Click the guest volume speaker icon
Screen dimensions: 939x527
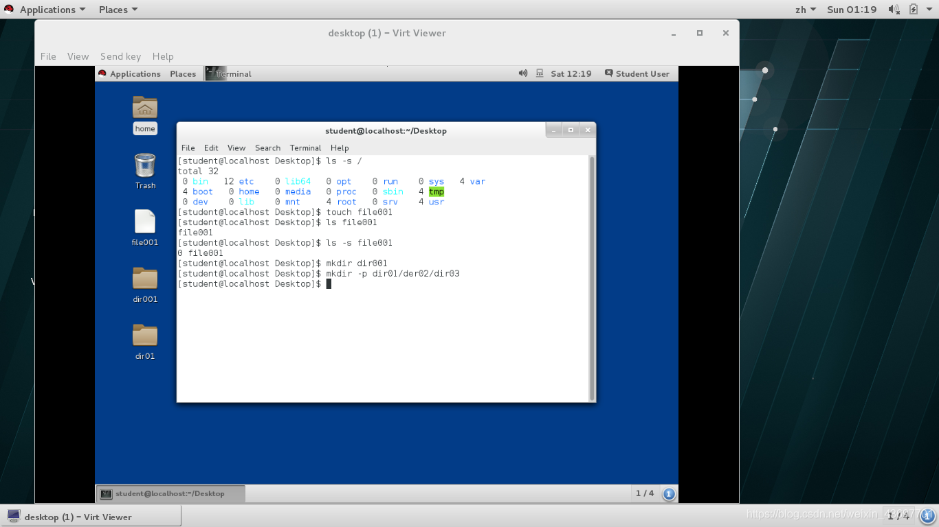coord(523,73)
